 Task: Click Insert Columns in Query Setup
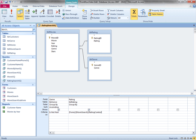point(115,11)
